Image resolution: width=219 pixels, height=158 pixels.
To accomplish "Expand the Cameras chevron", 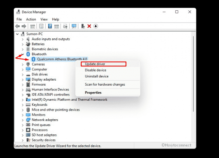I will [x=23, y=64].
